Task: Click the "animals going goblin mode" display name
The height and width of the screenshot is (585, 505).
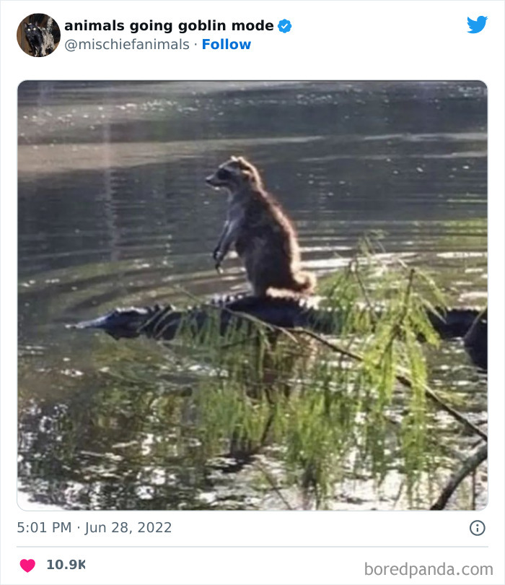Action: (169, 26)
